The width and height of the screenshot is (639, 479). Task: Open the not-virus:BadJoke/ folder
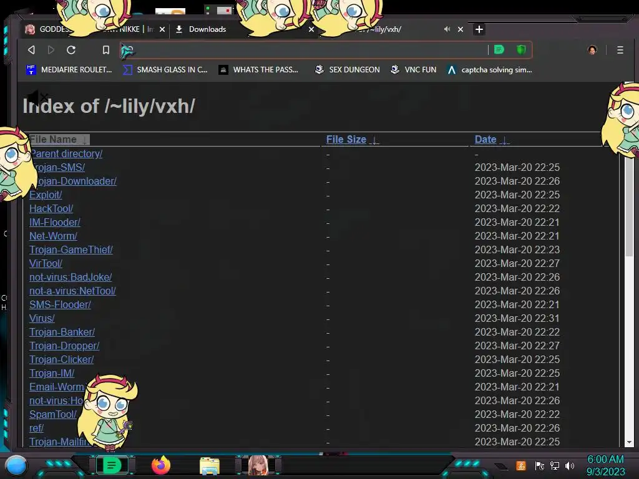(x=71, y=277)
